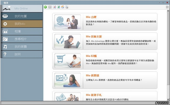Open the Mio 台灣 link
Image resolution: width=170 pixels, height=105 pixels.
point(91,17)
